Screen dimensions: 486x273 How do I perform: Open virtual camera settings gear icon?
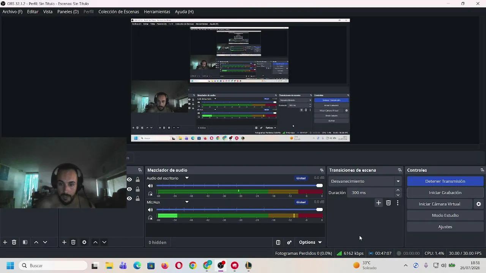click(x=479, y=204)
